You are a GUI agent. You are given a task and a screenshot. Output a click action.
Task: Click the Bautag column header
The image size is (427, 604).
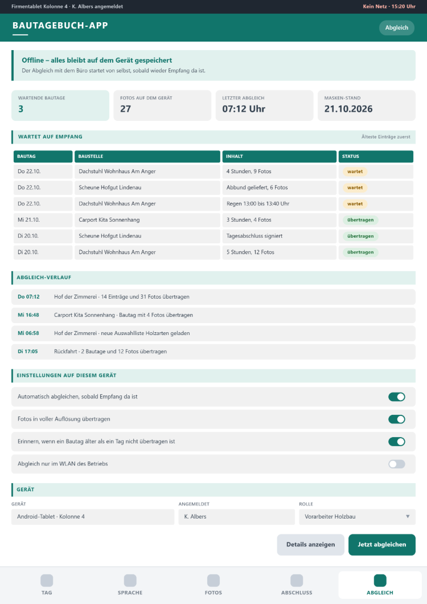[43, 156]
